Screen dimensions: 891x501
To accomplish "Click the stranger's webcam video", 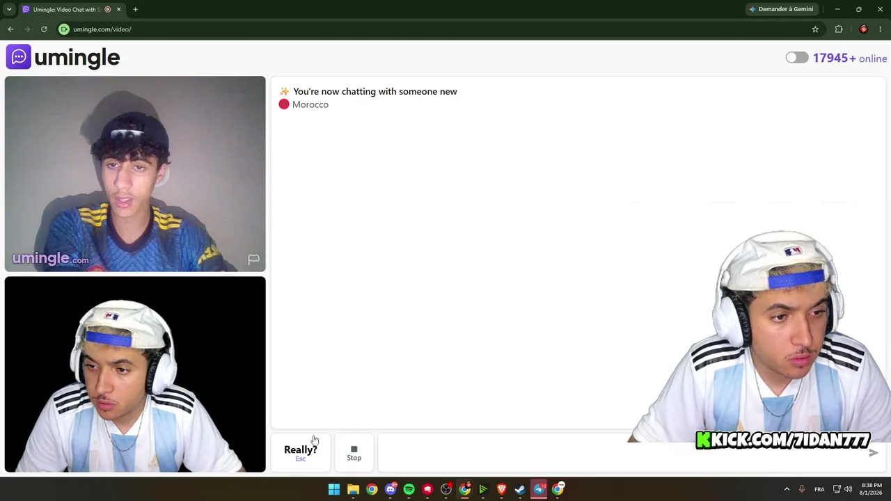I will pos(135,174).
